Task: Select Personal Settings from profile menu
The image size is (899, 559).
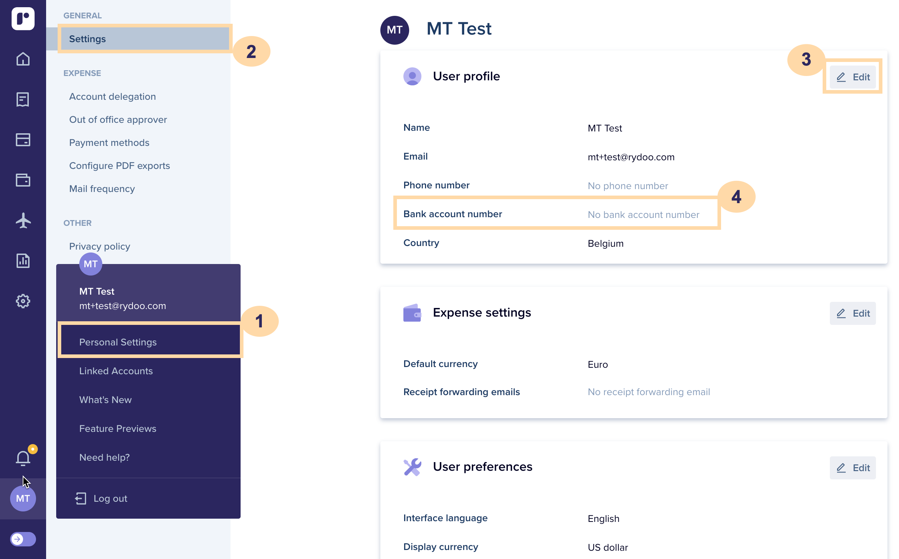Action: 118,342
